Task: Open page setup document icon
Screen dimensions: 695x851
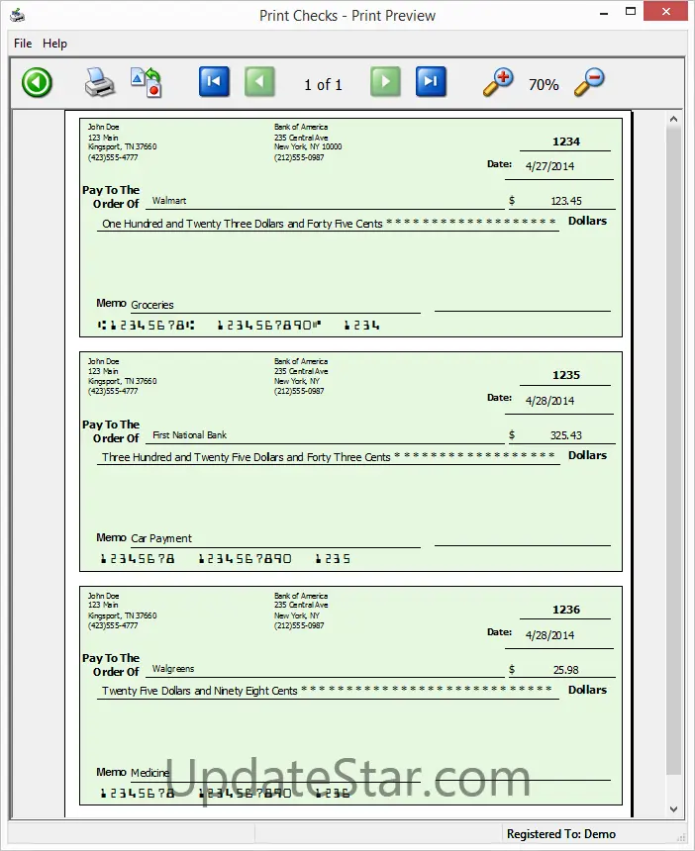Action: pos(147,82)
